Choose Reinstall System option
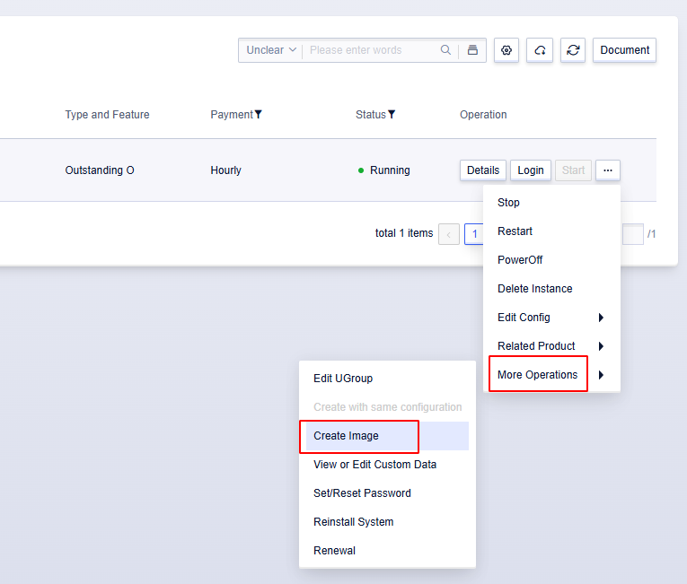Image resolution: width=687 pixels, height=584 pixels. click(387, 522)
